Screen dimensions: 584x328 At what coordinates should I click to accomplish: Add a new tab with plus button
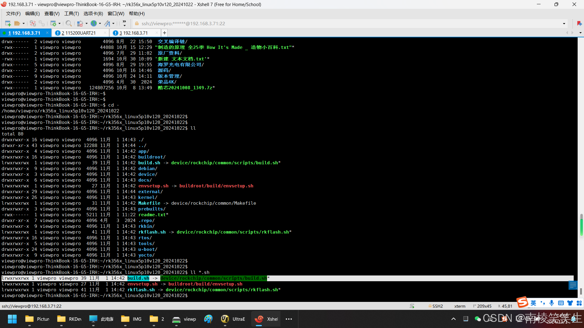tap(164, 33)
